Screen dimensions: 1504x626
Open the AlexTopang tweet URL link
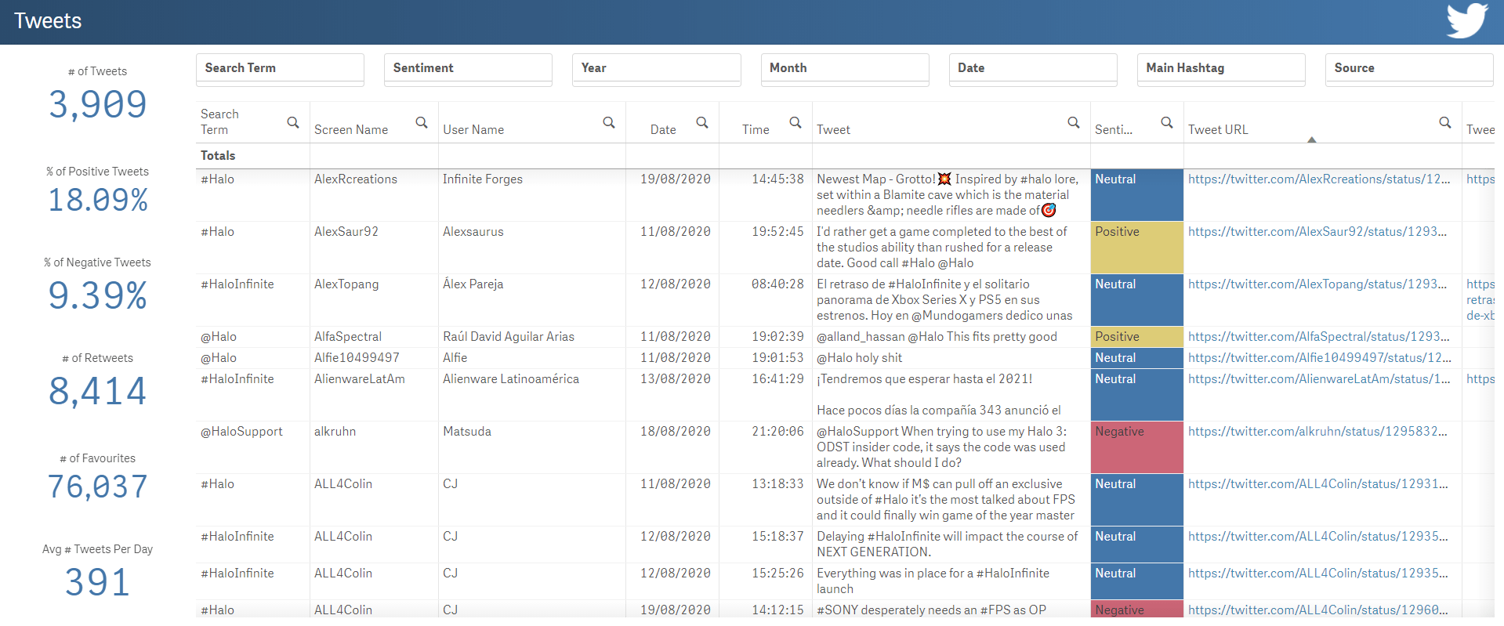click(x=1317, y=284)
